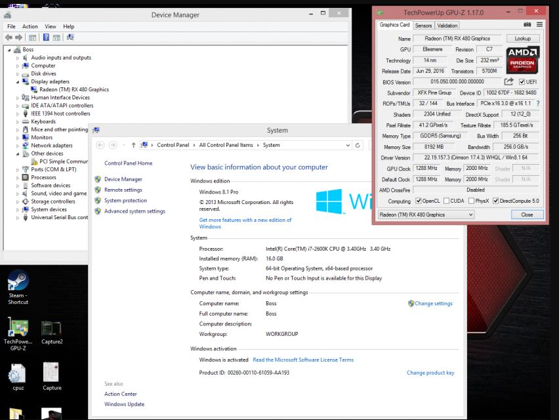Viewport: 559px width, 420px height.
Task: Expand the Keyboards node
Action: 18,121
